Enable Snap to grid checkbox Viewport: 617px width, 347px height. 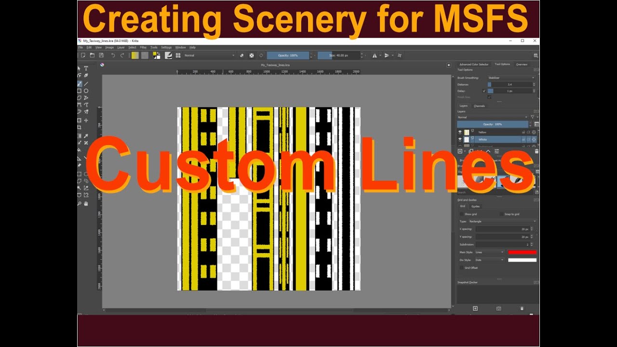click(x=501, y=214)
